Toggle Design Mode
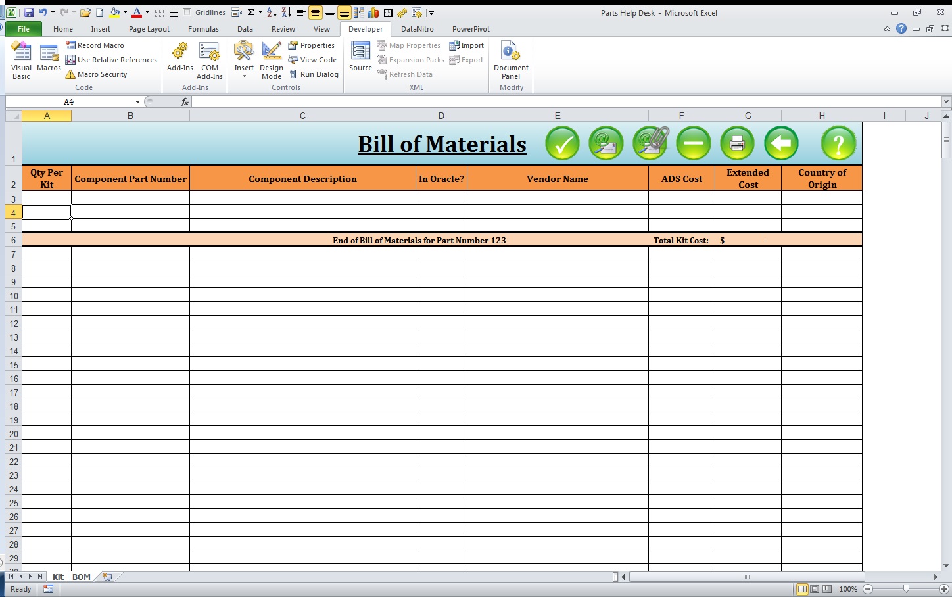 point(272,60)
